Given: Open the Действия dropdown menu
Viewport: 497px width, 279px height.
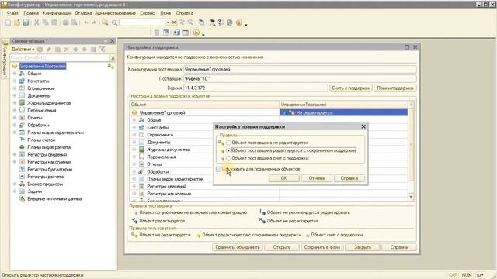Looking at the screenshot, I should (x=23, y=49).
